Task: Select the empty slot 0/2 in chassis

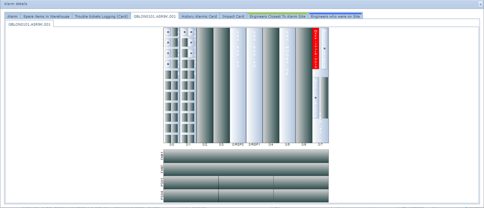Action: pos(205,85)
